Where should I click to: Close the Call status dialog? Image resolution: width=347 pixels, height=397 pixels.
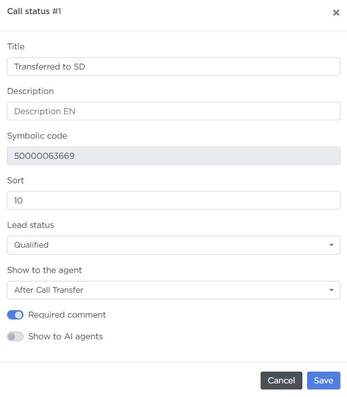pos(336,13)
